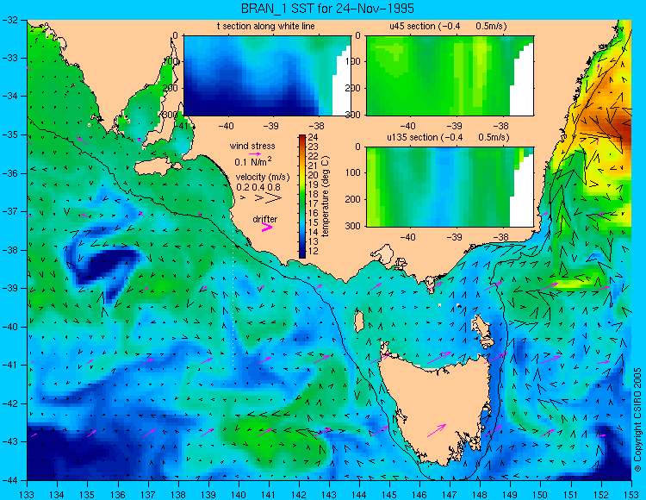Screen dimensions: 646x500
Task: Click the magenta drifter marker symbol
Action: click(x=267, y=227)
